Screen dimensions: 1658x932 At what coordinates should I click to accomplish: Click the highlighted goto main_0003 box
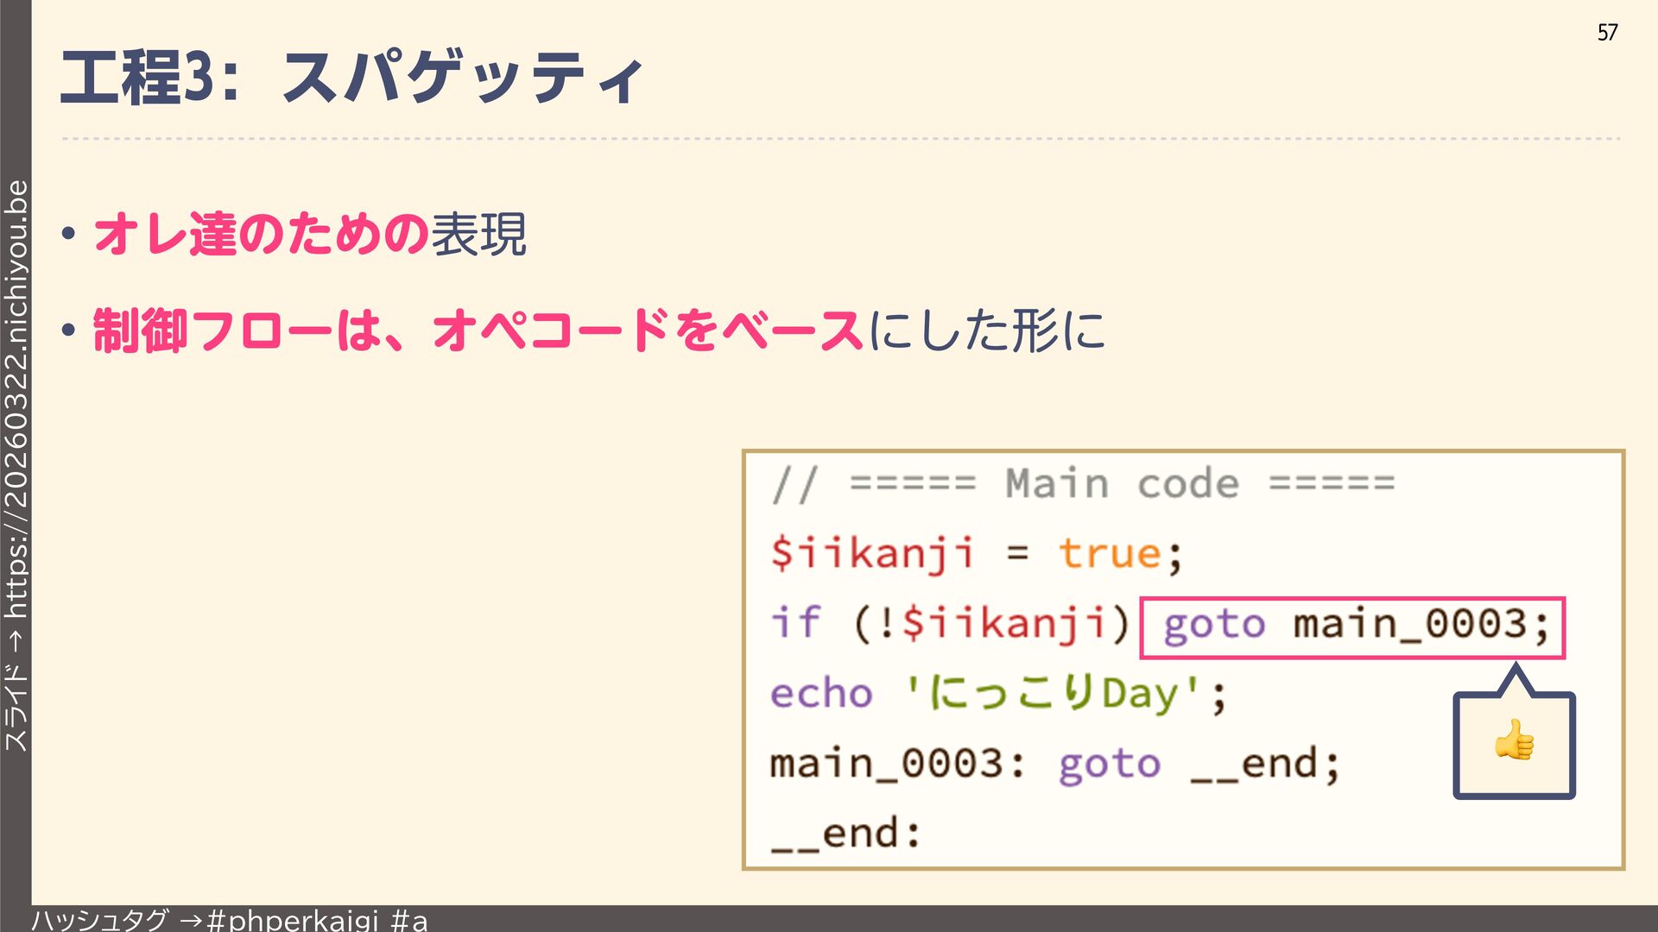(1352, 627)
